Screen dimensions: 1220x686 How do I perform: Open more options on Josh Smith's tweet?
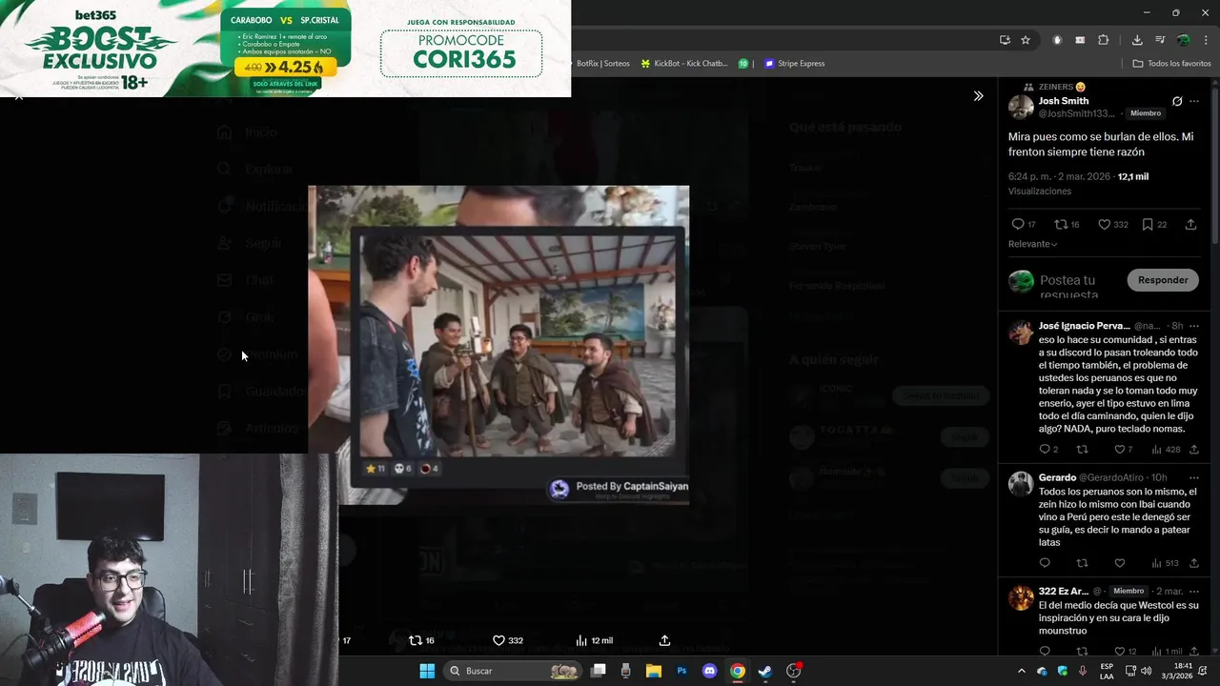(x=1194, y=101)
